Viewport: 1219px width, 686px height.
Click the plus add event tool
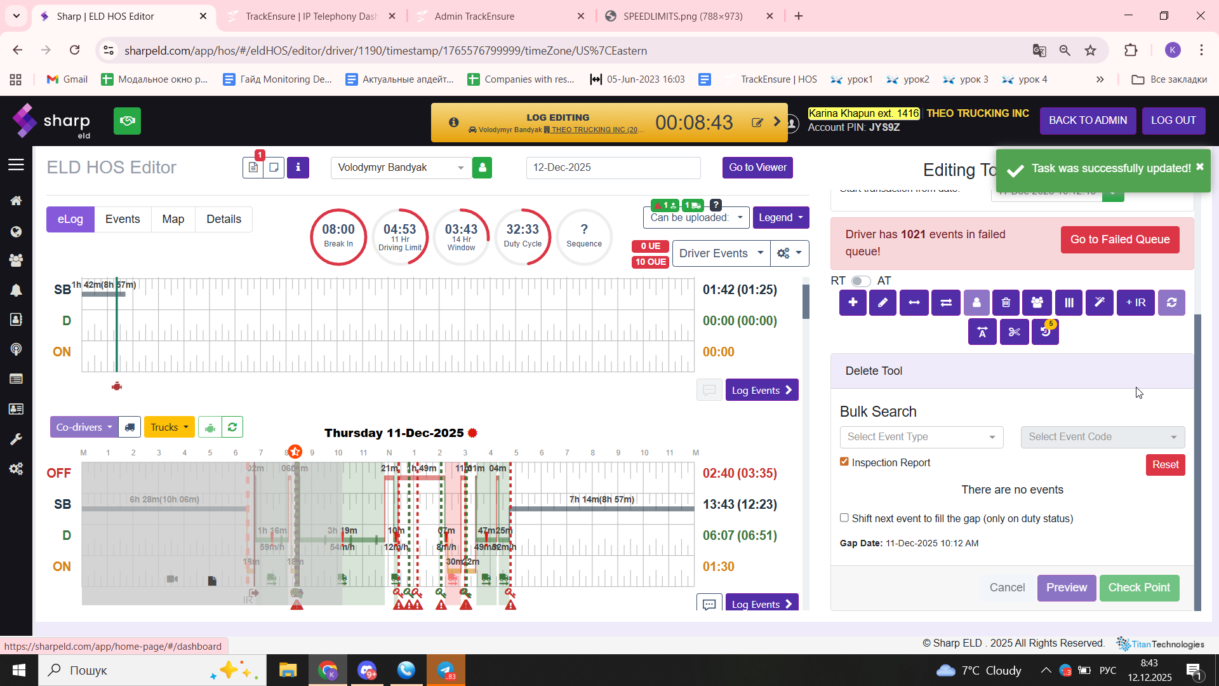[x=853, y=303]
